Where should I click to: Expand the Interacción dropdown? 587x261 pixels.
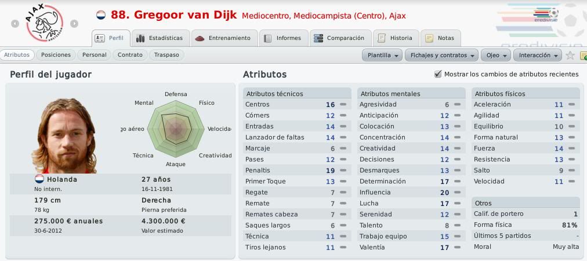click(x=538, y=55)
